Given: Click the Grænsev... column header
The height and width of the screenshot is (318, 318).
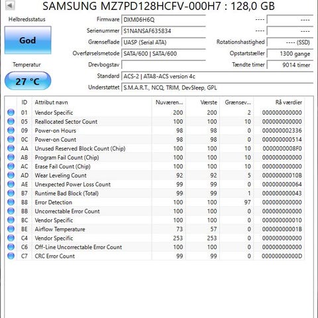Looking at the screenshot, I should [x=237, y=102].
